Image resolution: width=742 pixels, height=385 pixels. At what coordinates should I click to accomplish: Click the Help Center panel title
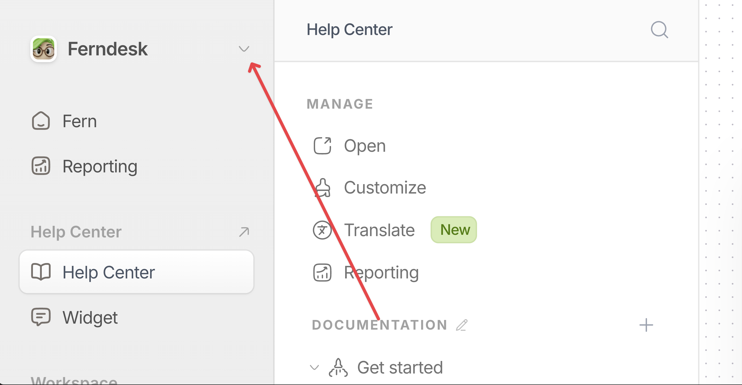click(x=349, y=29)
